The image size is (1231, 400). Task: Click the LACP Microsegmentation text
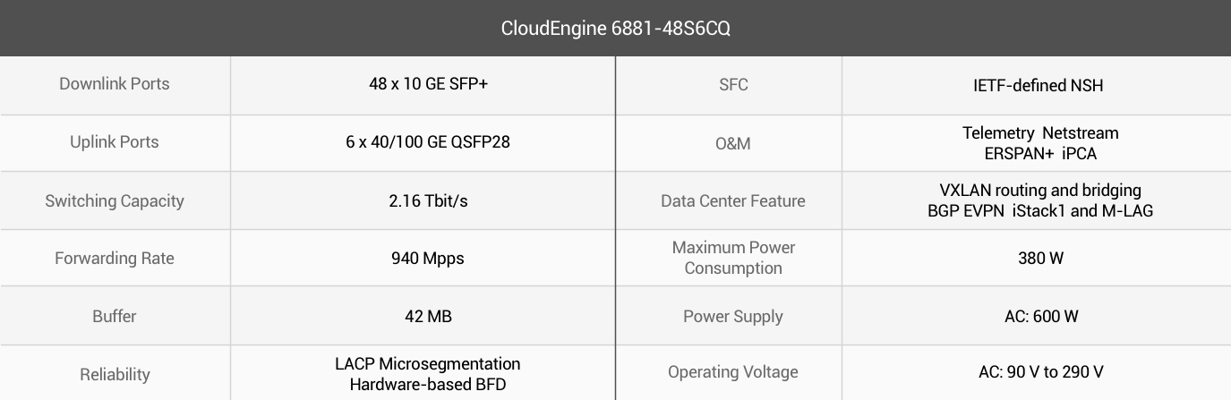(x=428, y=364)
